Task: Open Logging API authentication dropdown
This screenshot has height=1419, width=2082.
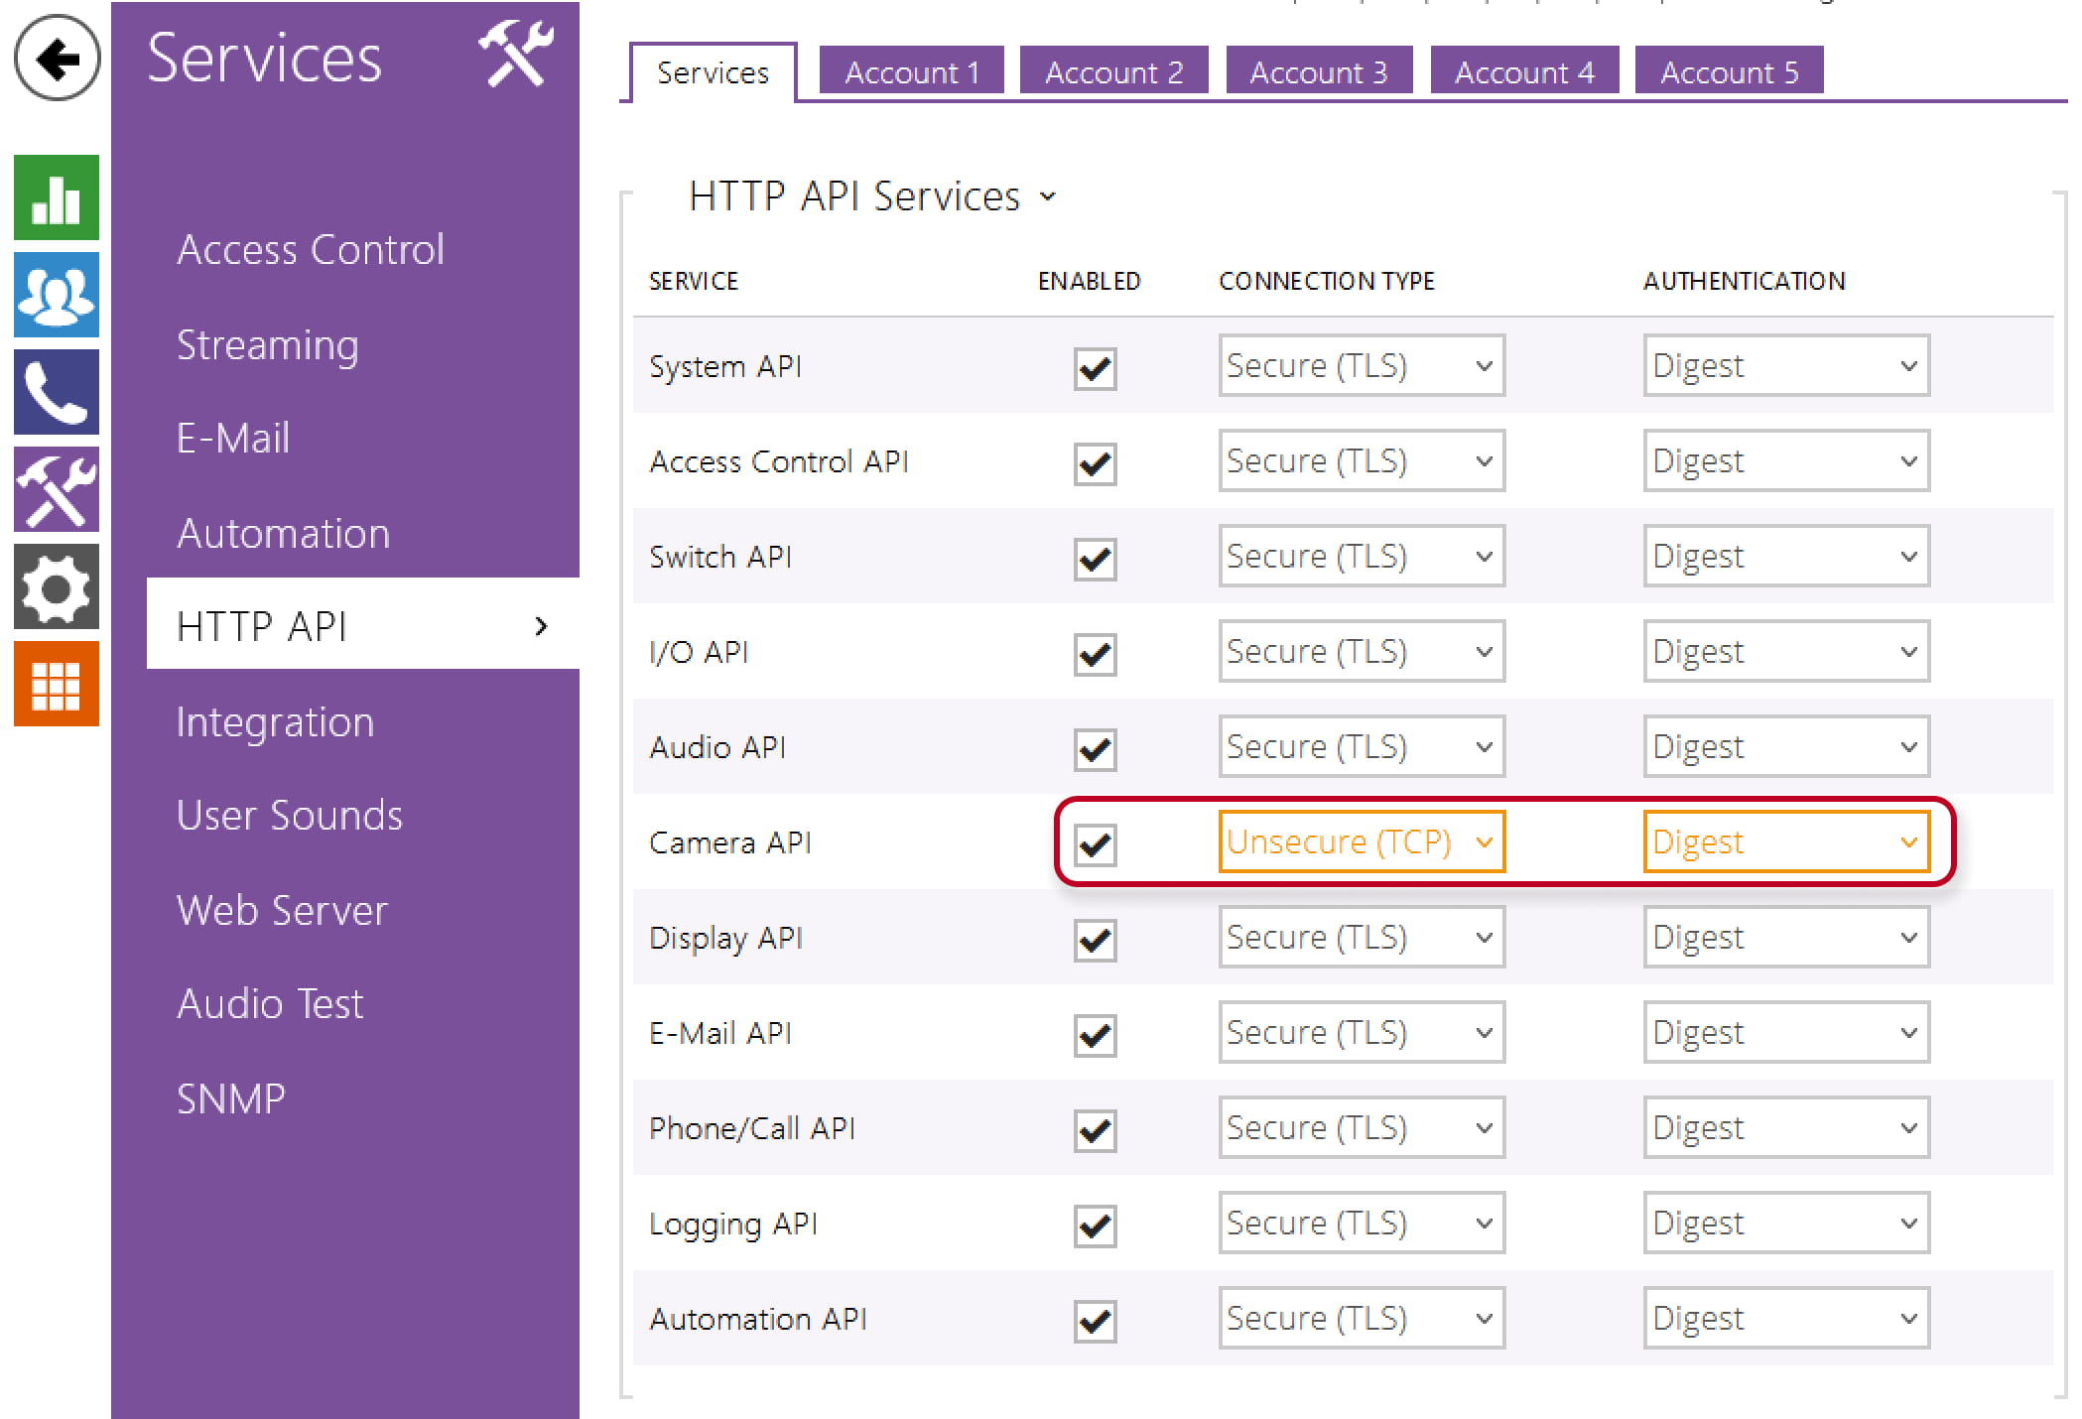Action: point(1786,1223)
